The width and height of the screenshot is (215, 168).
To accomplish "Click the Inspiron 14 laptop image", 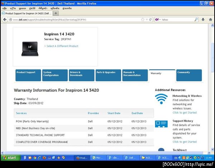I will 30,49.
